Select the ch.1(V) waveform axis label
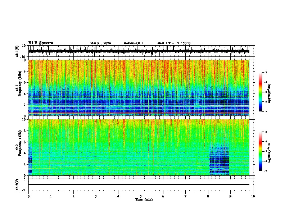Viewport: 285px width, 220px height. click(17, 51)
